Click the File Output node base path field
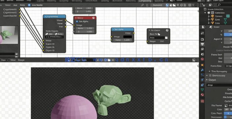The height and width of the screenshot is (119, 232). pos(157,38)
